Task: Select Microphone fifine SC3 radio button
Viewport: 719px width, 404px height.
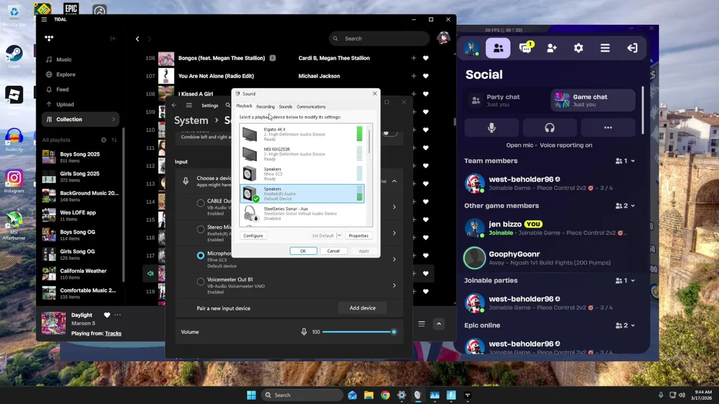Action: 201,255
